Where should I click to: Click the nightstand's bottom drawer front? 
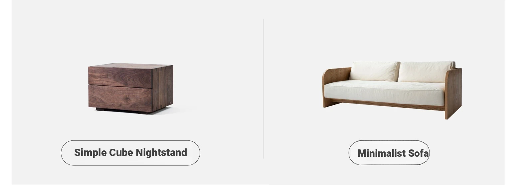[120, 98]
